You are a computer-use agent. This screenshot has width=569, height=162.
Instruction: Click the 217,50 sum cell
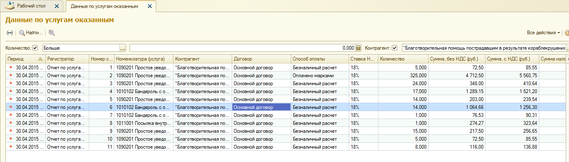tap(457, 131)
